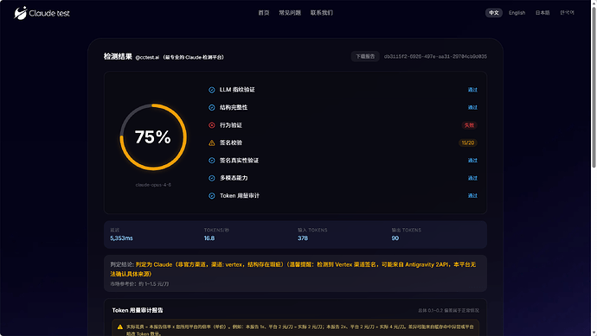The width and height of the screenshot is (597, 336).
Task: Click the LLM 指纹验证 label
Action: pos(237,90)
